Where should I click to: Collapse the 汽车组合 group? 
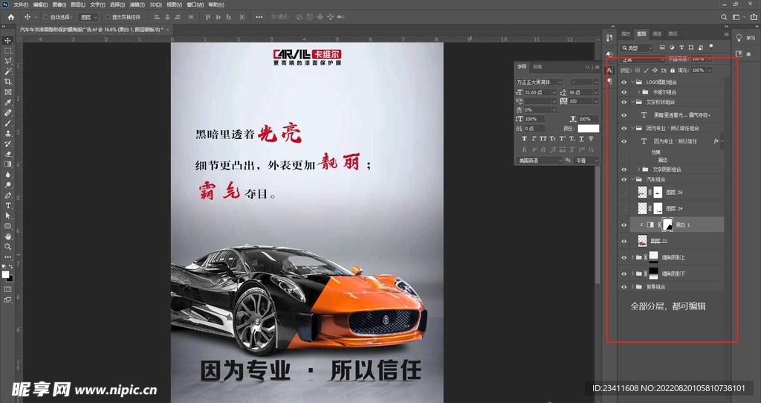point(633,179)
